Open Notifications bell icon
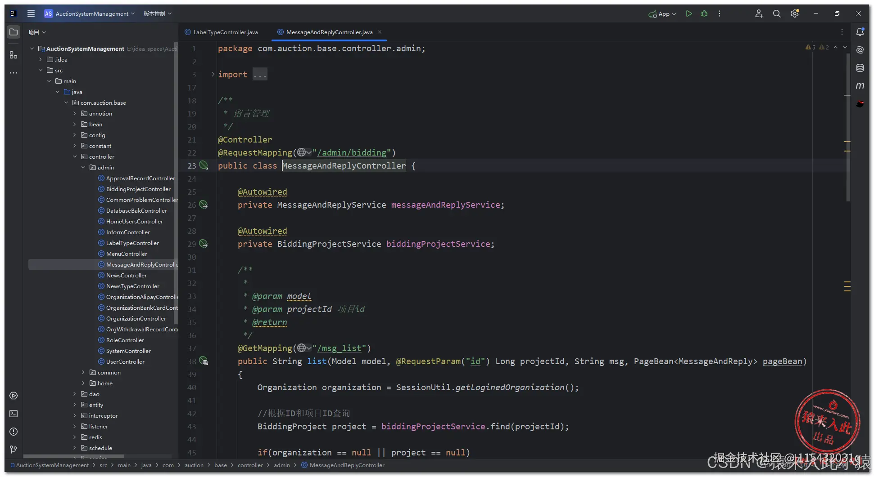The image size is (874, 477). pyautogui.click(x=860, y=32)
